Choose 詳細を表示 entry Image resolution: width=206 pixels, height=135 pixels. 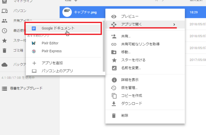130,80
